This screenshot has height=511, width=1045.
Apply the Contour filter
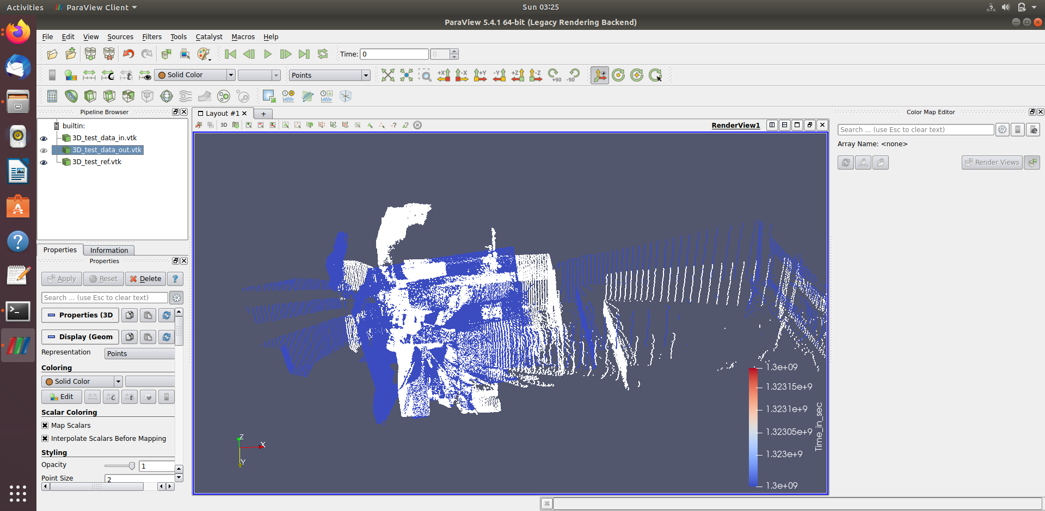[71, 96]
